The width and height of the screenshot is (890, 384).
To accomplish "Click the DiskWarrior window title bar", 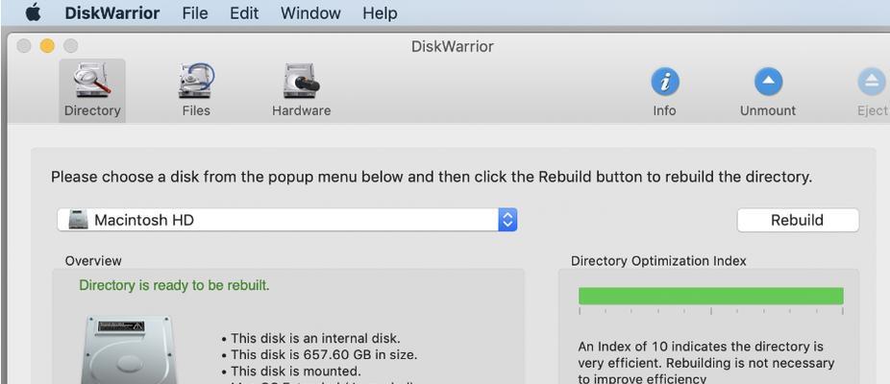I will tap(452, 46).
